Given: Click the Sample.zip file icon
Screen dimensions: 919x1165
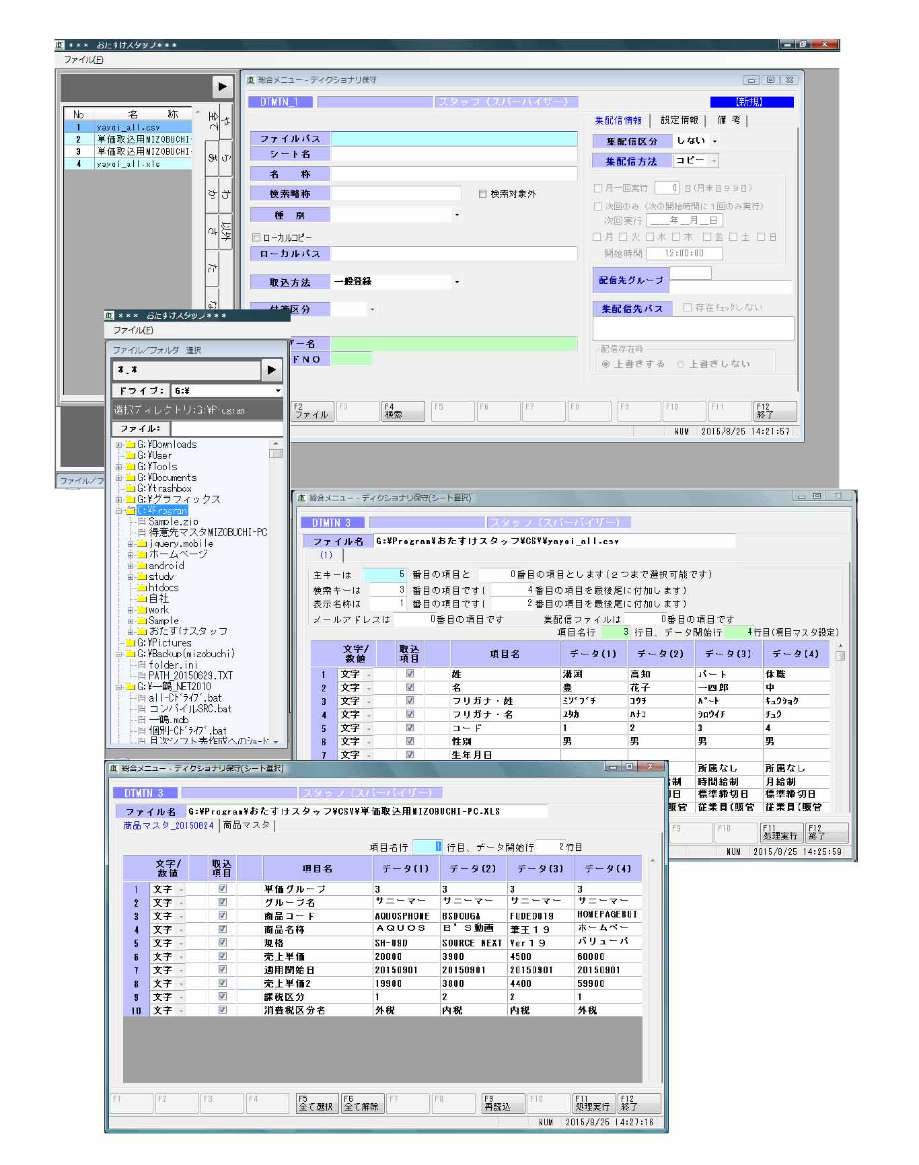Looking at the screenshot, I should (142, 521).
